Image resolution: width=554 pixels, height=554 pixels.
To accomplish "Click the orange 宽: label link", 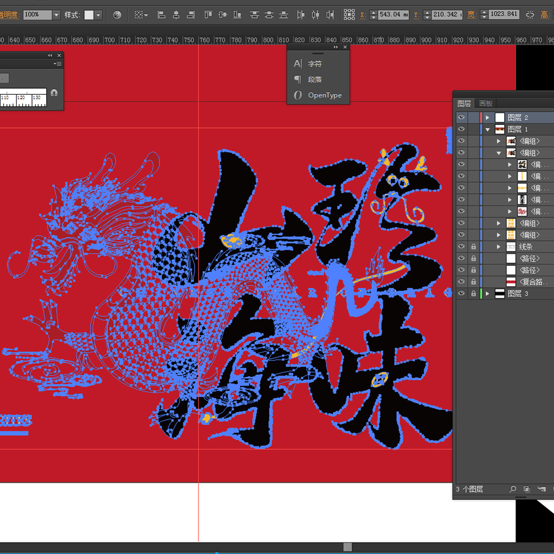I will point(472,15).
